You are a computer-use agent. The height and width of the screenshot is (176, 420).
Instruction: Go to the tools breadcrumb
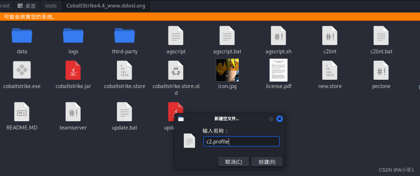[51, 6]
